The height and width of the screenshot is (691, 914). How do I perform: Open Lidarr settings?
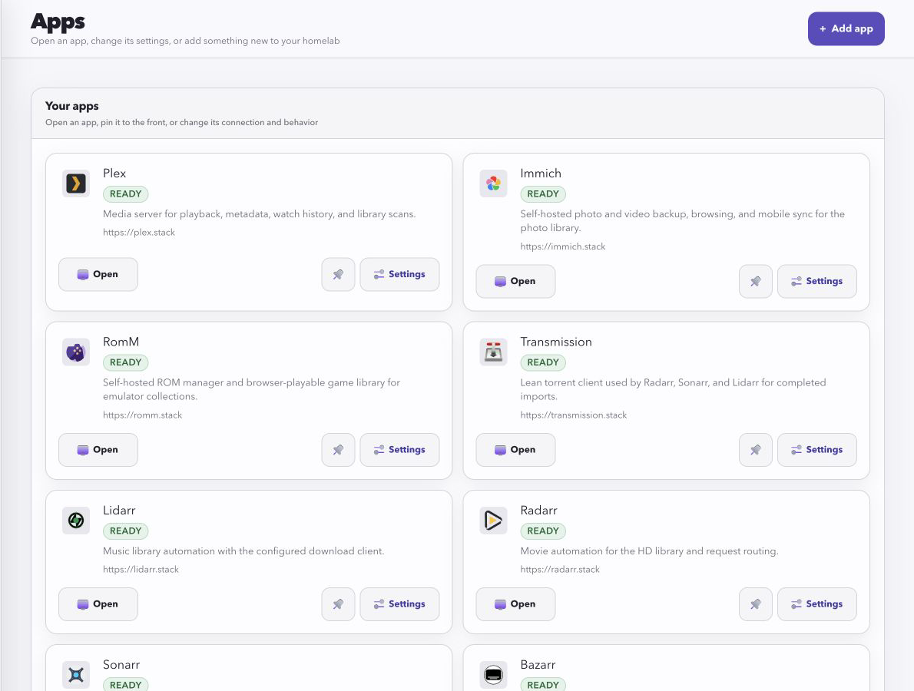point(399,604)
